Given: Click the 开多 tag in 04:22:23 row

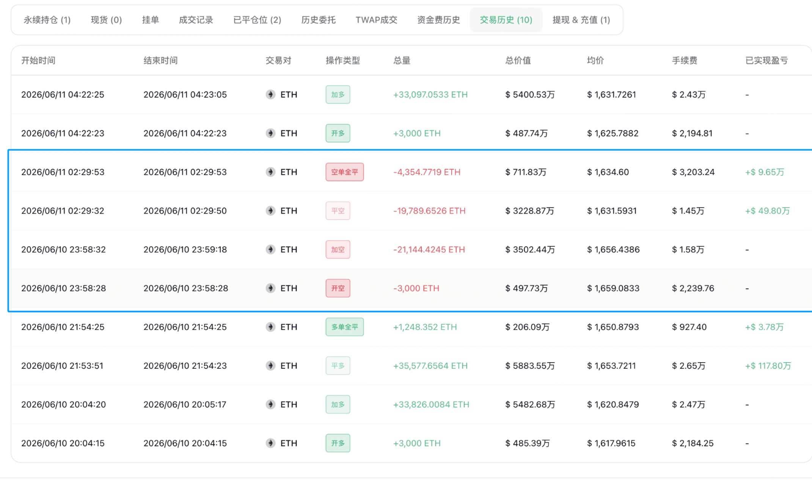Looking at the screenshot, I should click(338, 133).
